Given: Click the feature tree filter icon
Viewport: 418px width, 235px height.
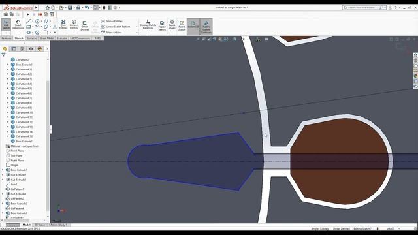Looking at the screenshot, I should tap(3, 55).
